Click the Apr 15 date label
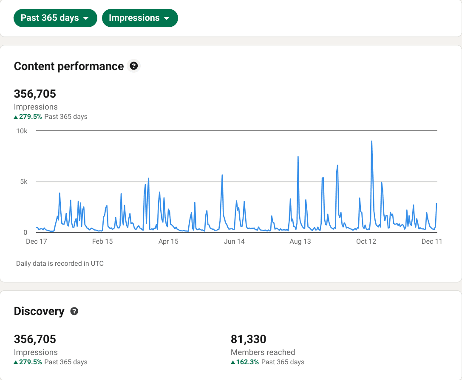462x380 pixels. click(168, 241)
